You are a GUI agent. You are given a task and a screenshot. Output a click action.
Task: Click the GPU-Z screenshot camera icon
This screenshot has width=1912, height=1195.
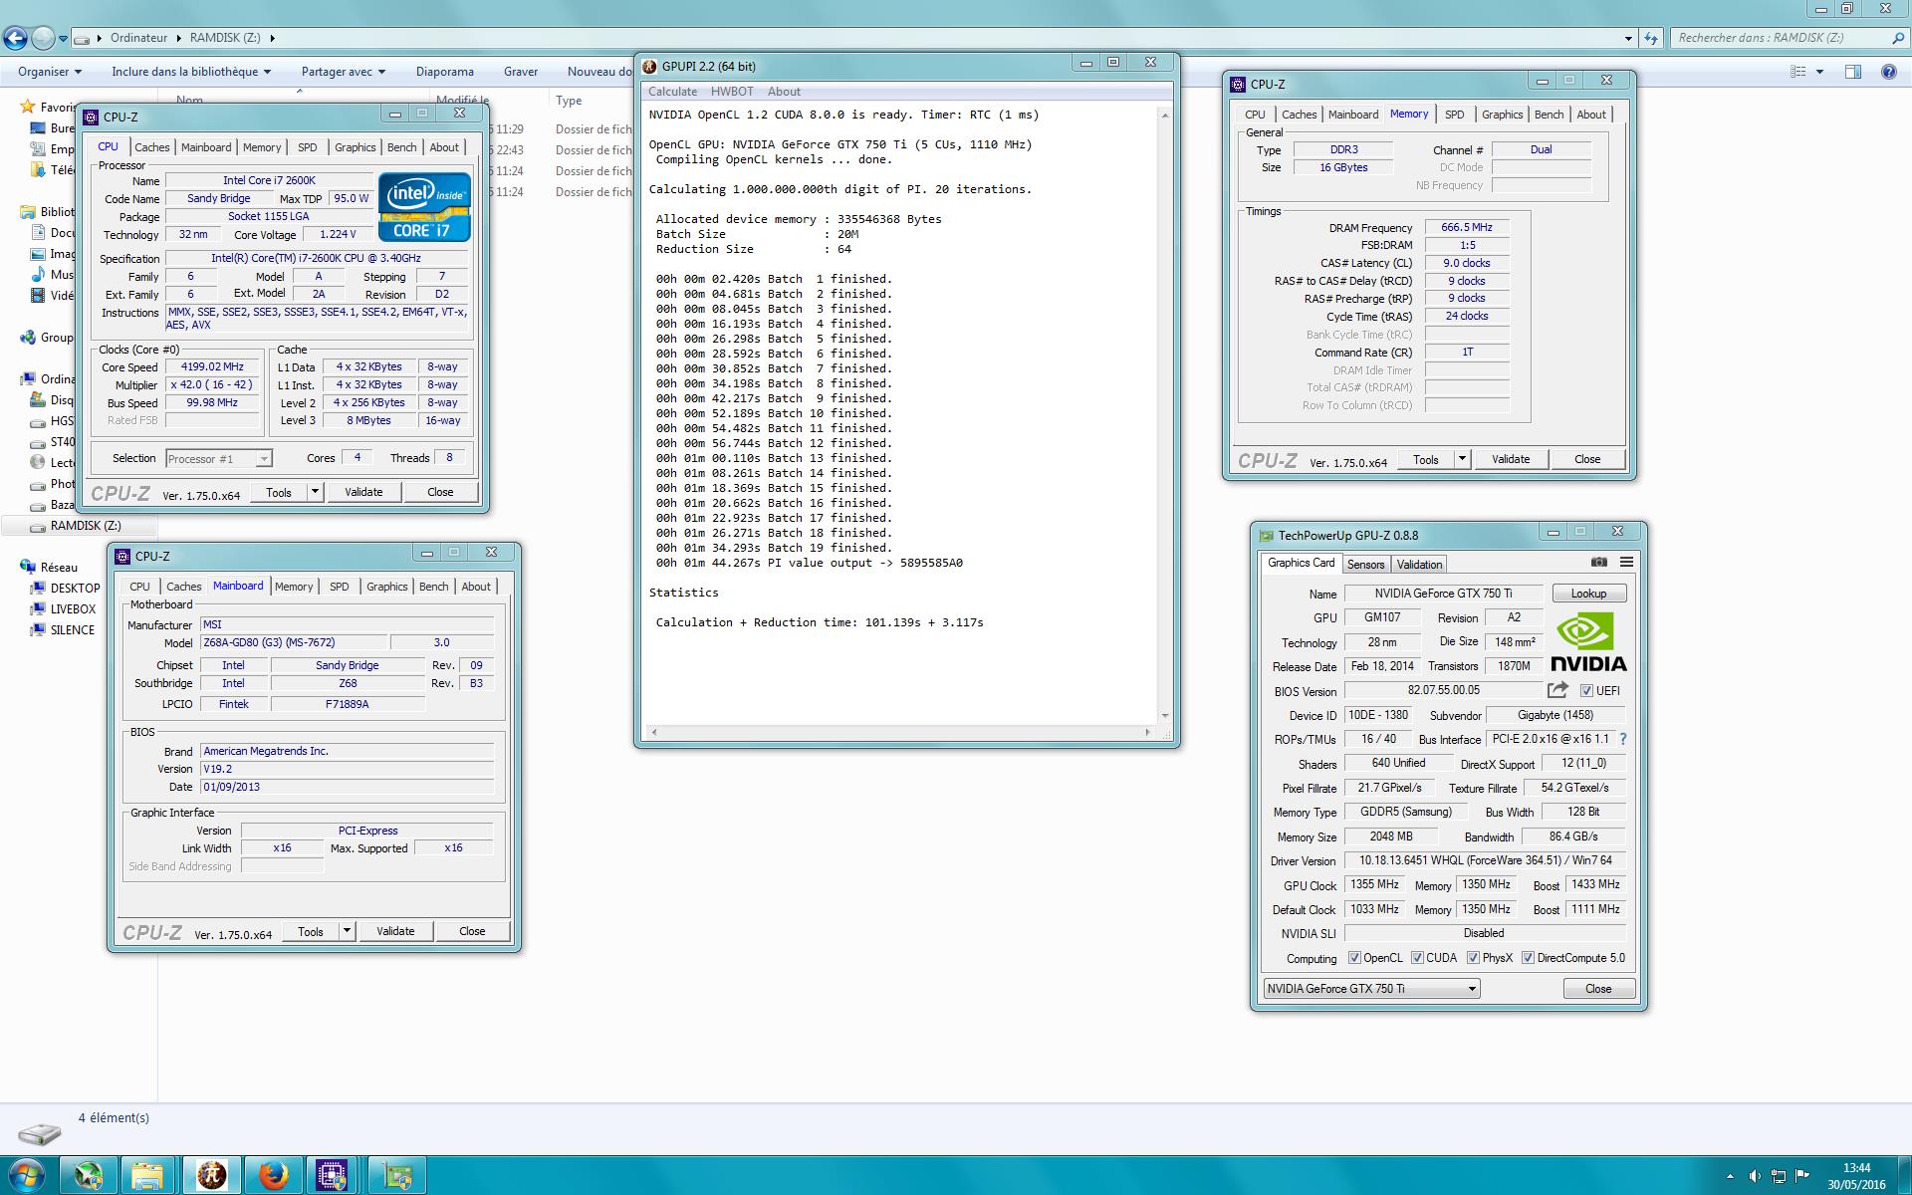click(x=1598, y=563)
